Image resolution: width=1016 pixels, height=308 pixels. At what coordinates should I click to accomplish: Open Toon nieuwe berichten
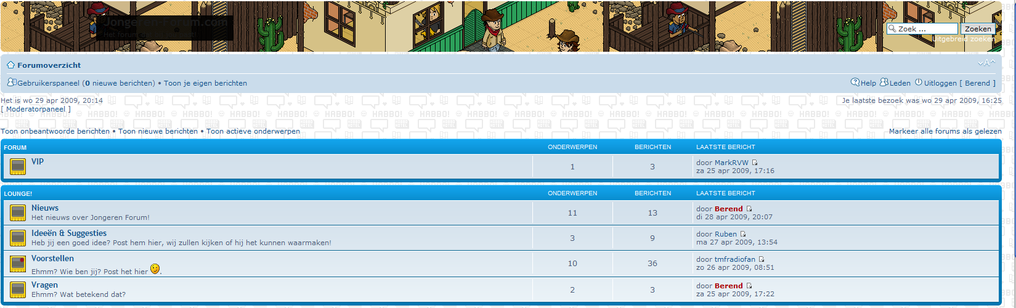(158, 131)
